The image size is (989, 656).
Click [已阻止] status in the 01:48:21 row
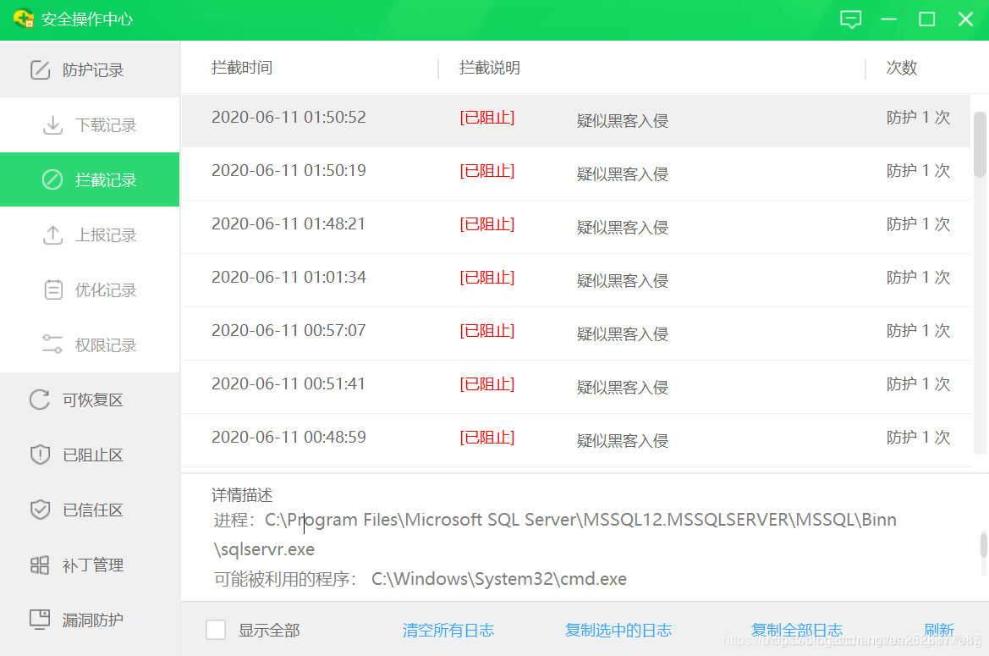click(487, 224)
